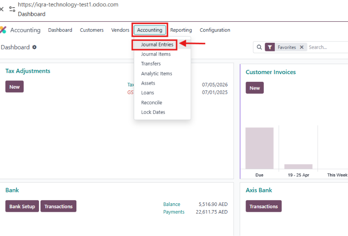Click the 07/01/2025 date value
This screenshot has height=236, width=348.
[215, 92]
